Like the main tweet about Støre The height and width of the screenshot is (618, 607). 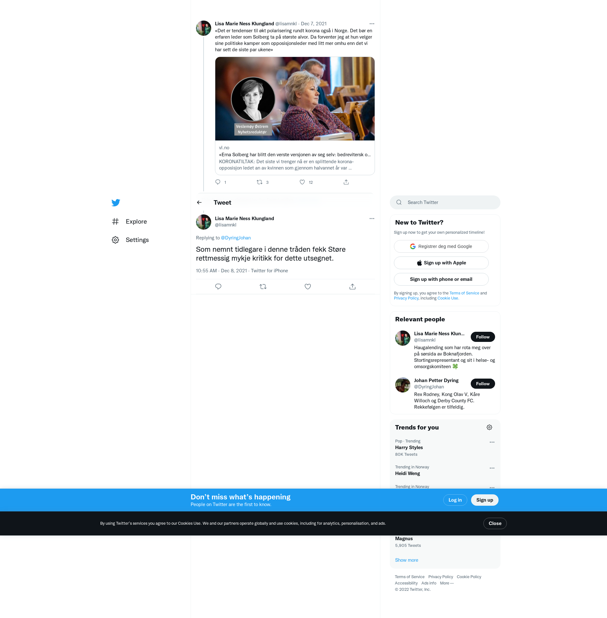pos(308,286)
